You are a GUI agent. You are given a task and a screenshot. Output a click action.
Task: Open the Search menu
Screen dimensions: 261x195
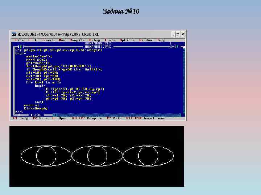tap(48, 40)
